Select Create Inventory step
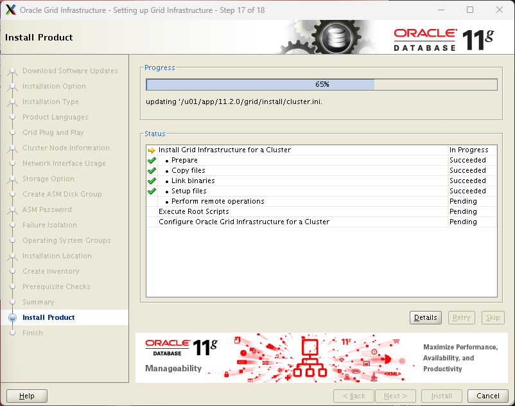 point(51,271)
